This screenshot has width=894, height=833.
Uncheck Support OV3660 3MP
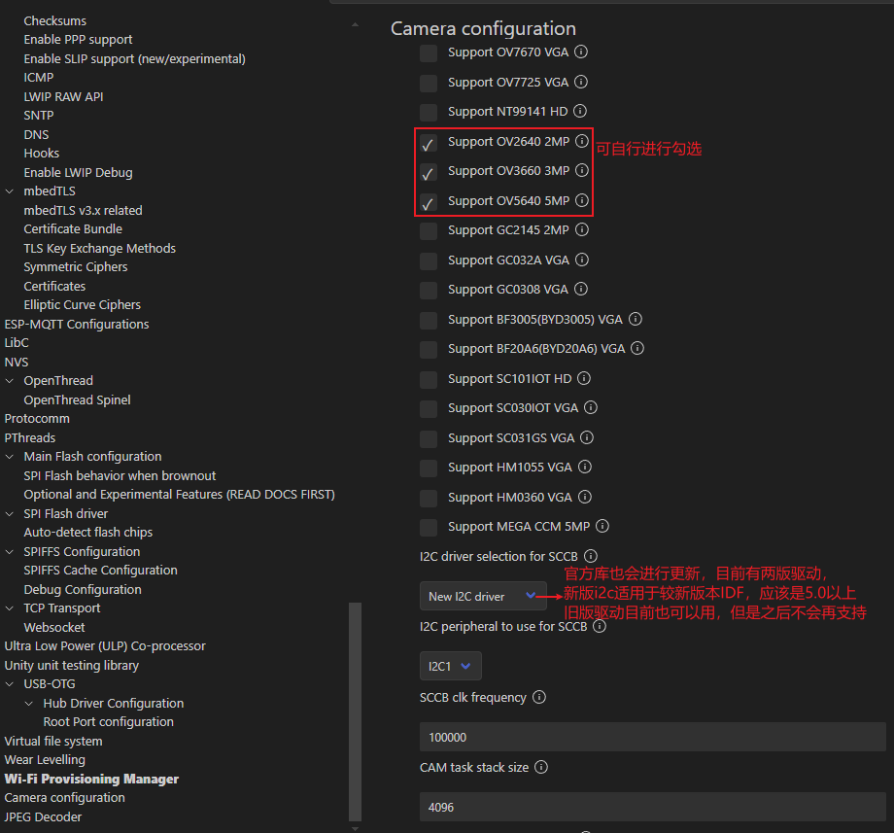pos(429,172)
